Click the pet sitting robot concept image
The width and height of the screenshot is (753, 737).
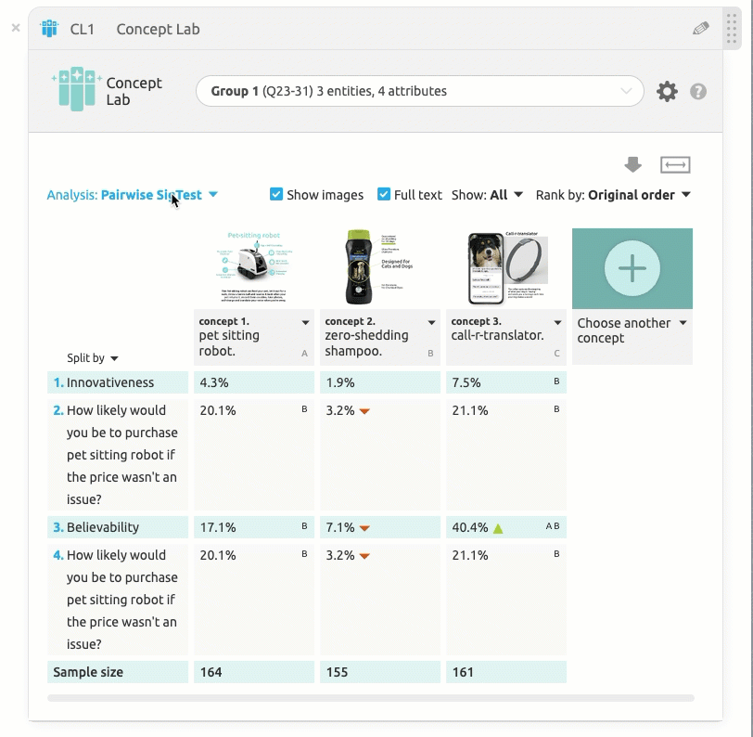(x=252, y=267)
